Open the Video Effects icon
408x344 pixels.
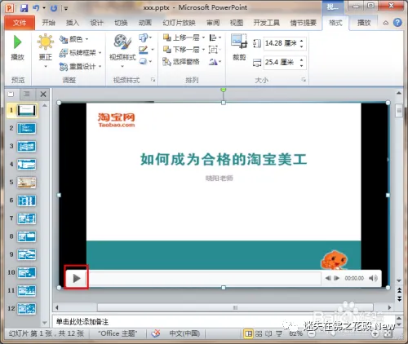[145, 61]
